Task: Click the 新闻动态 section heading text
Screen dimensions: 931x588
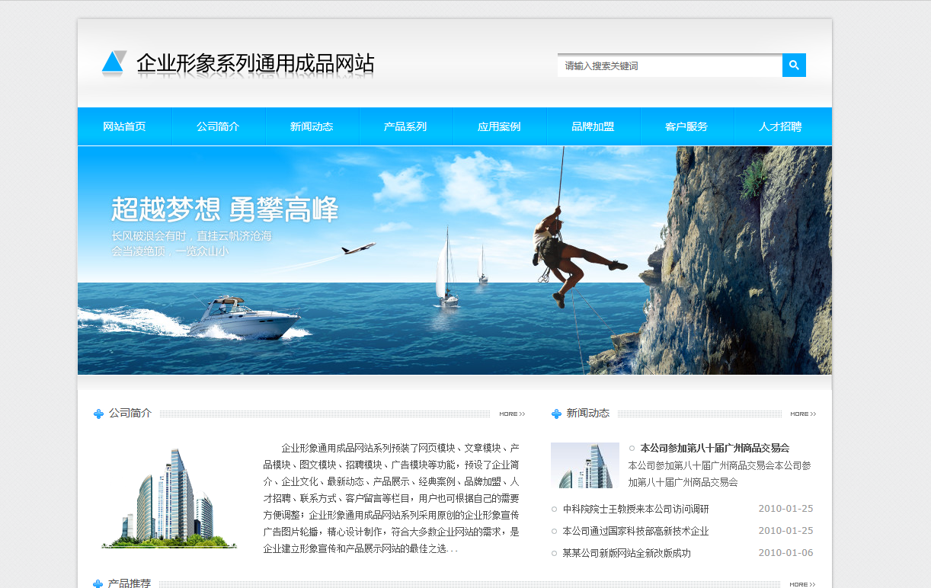Action: [588, 413]
